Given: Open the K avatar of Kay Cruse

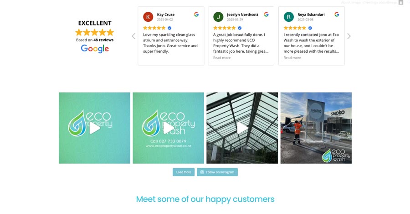Looking at the screenshot, I should click(x=148, y=17).
